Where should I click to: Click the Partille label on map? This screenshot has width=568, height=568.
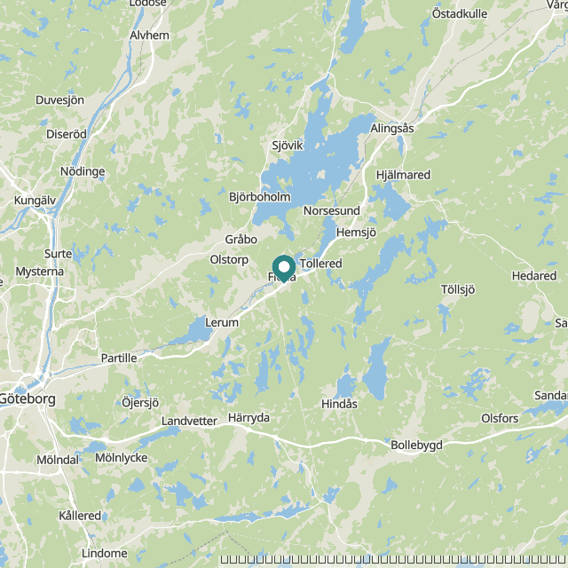pyautogui.click(x=119, y=359)
